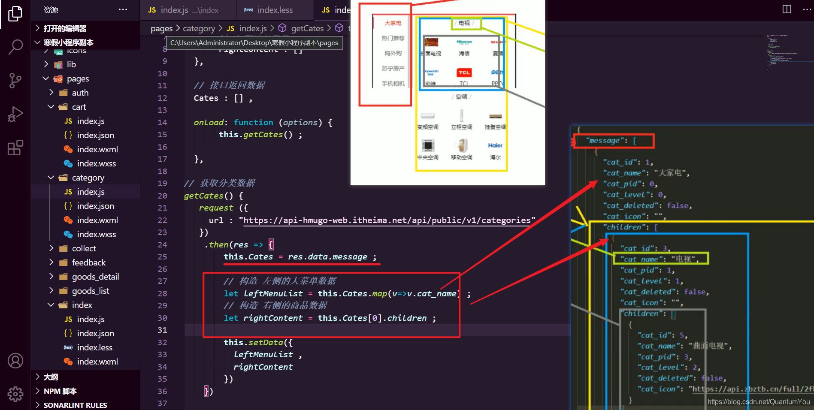The height and width of the screenshot is (410, 814).
Task: Switch to the index.less editor tab
Action: (274, 10)
